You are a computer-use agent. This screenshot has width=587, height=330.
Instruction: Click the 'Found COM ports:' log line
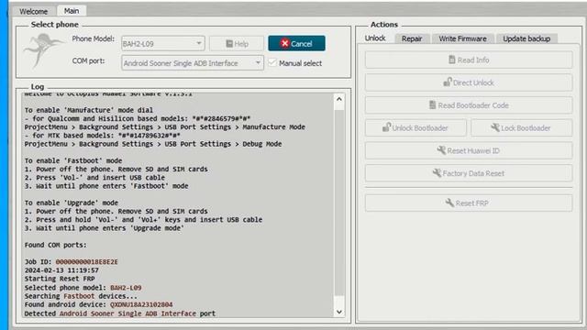coord(55,245)
